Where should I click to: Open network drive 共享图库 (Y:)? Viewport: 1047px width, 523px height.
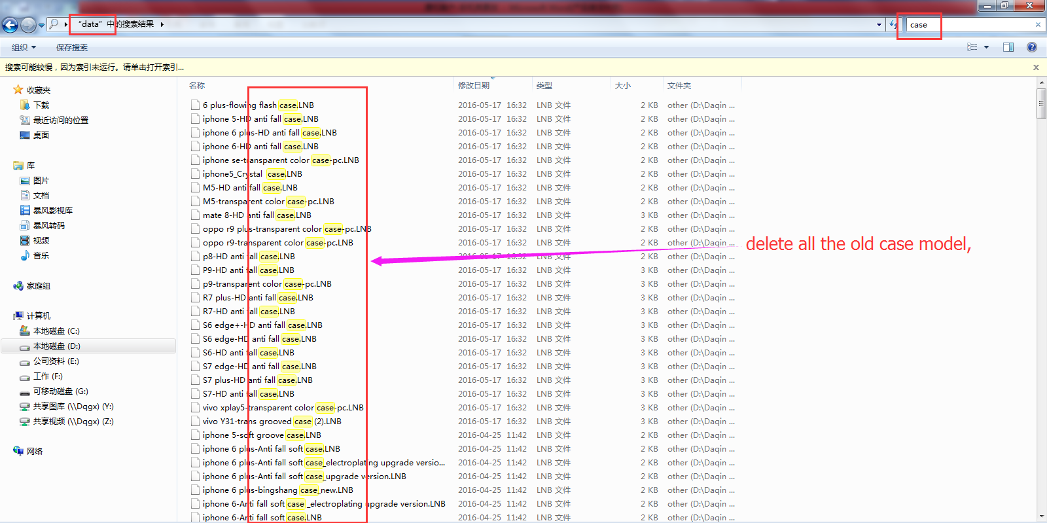[x=73, y=406]
